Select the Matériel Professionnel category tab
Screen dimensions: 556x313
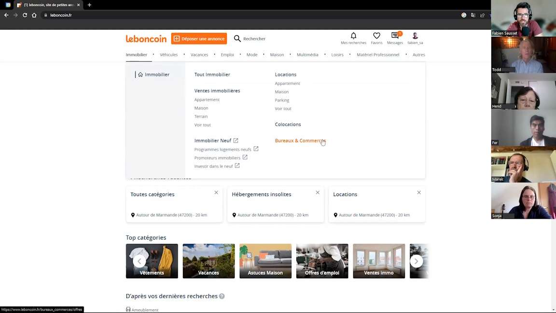click(378, 55)
